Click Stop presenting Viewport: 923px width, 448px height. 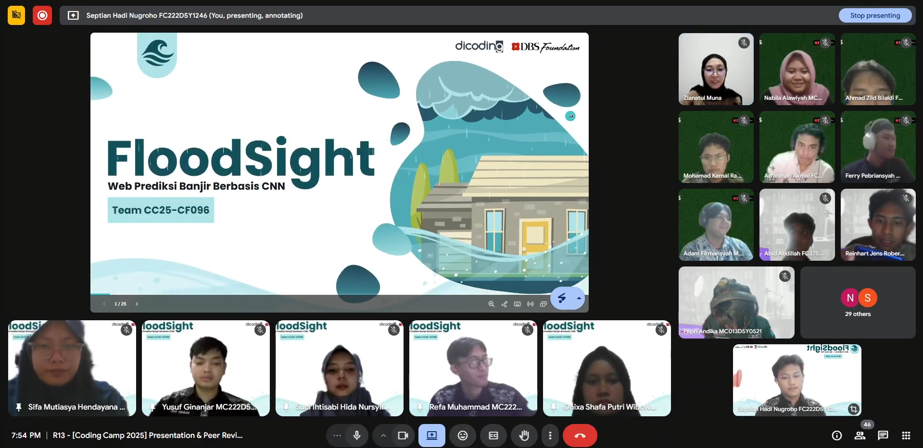[x=874, y=15]
